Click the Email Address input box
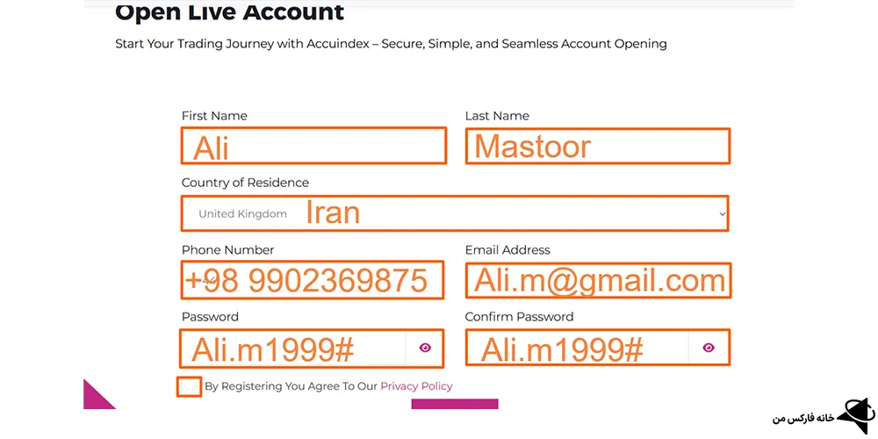This screenshot has width=878, height=439. tap(597, 280)
